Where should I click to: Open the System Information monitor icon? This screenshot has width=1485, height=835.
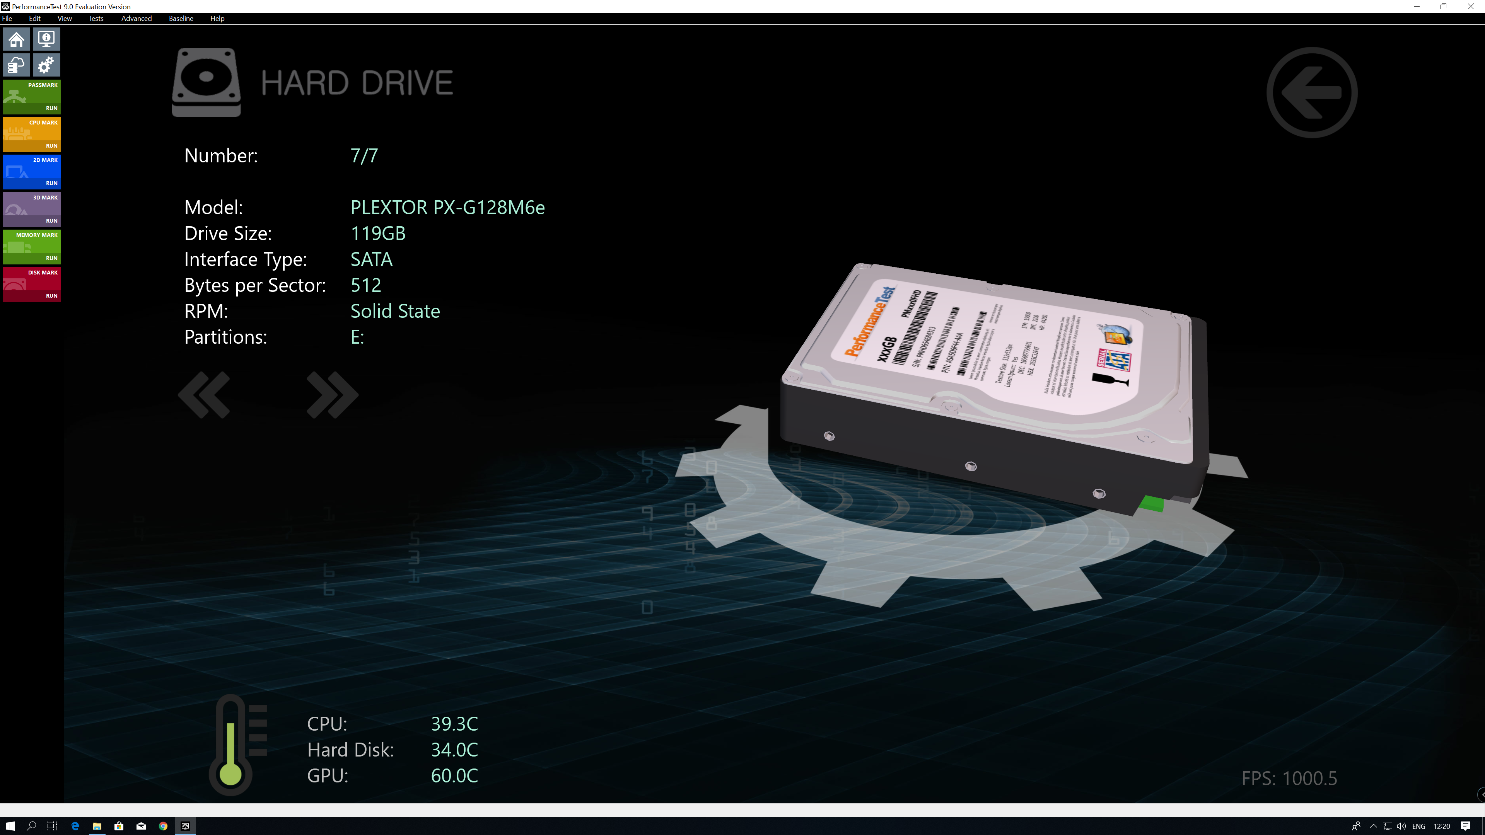pos(46,39)
